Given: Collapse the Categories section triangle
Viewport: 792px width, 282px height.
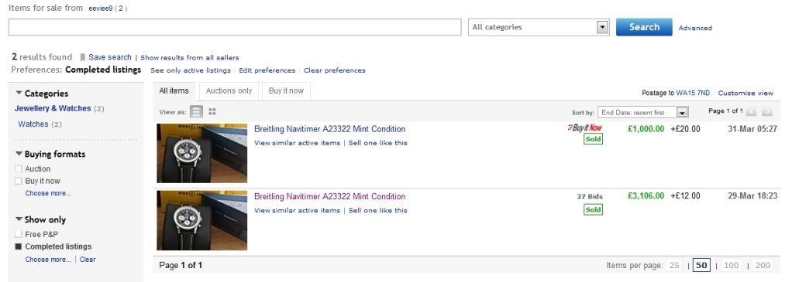Looking at the screenshot, I should [x=19, y=93].
